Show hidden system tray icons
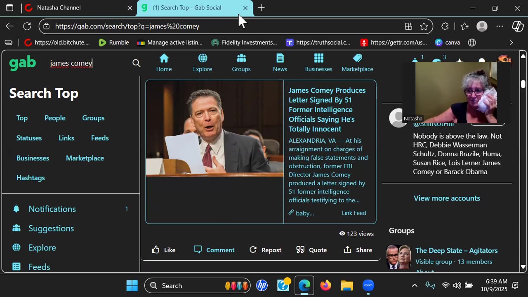This screenshot has width=528, height=297. tap(415, 285)
